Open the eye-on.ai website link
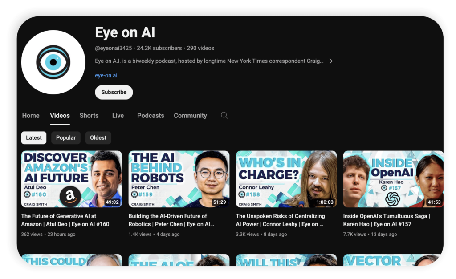456x279 pixels. 106,76
